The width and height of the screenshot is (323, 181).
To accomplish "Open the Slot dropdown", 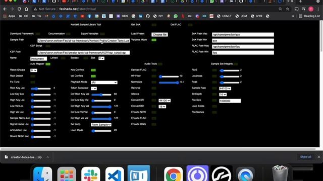I will (101, 58).
